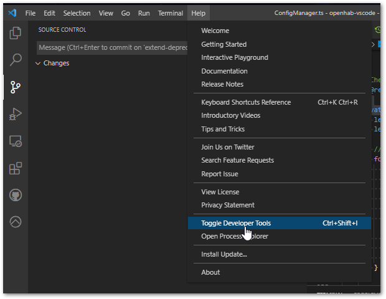
Task: Select Report Issue menu item
Action: 220,174
